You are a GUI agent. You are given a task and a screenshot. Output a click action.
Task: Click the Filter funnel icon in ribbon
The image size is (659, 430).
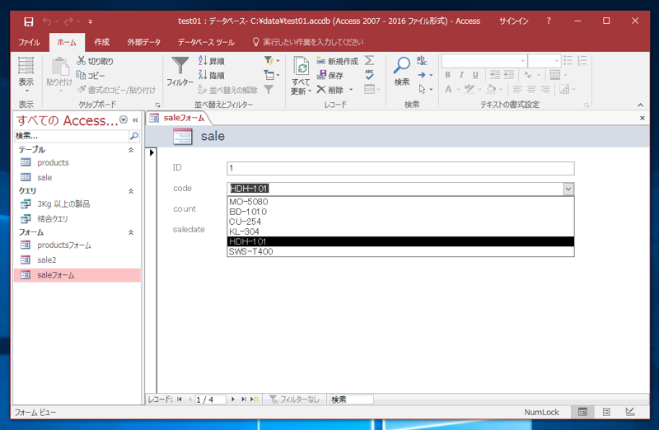point(180,66)
